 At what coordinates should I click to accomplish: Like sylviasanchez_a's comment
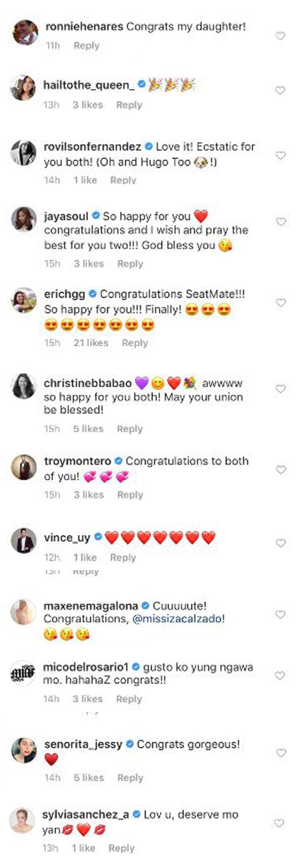(x=279, y=823)
